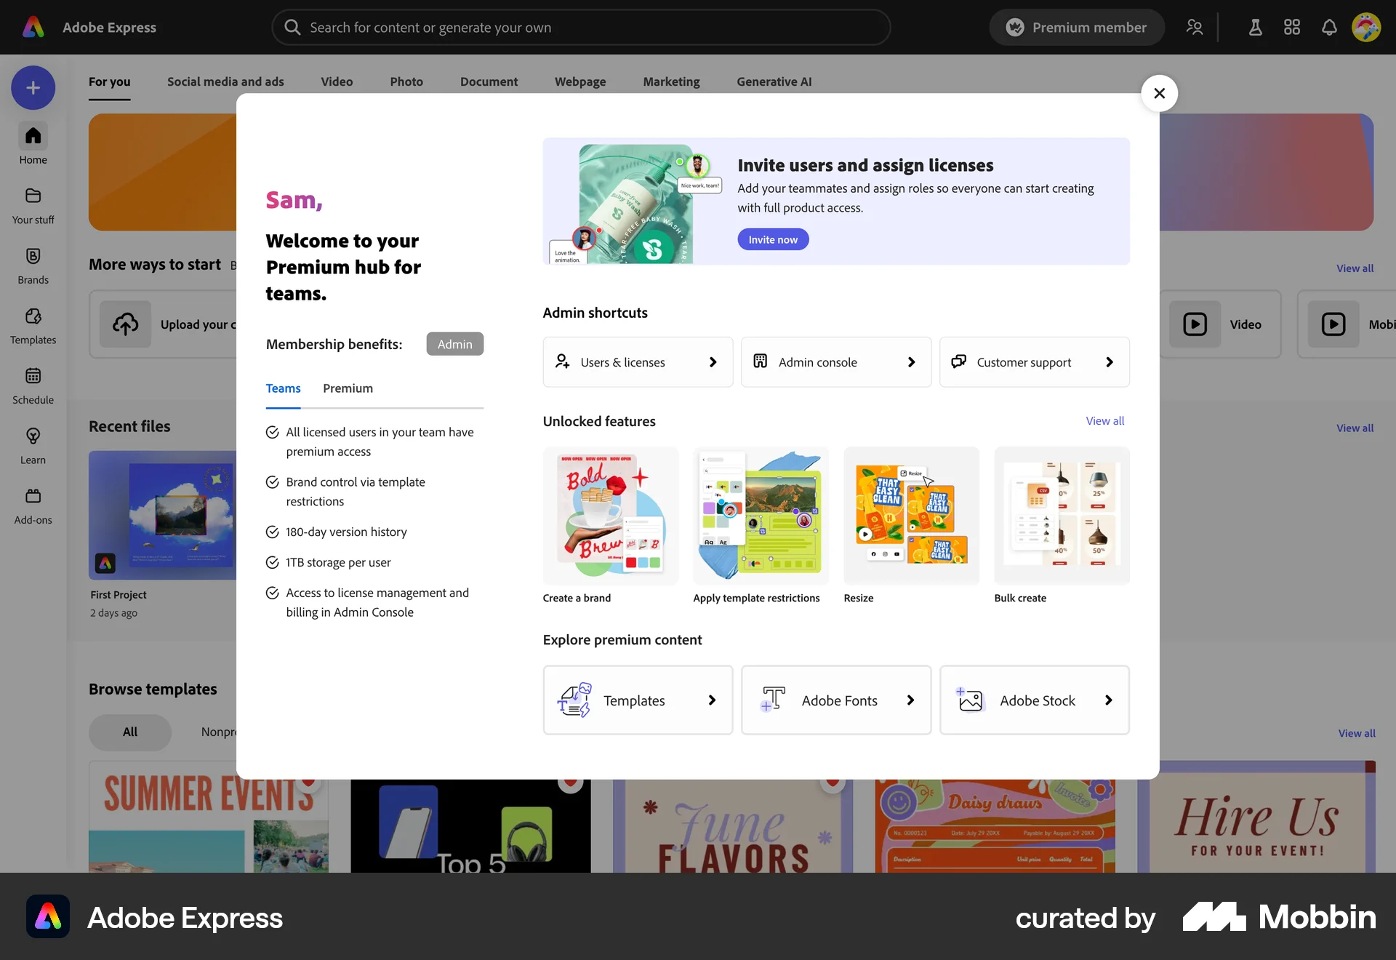Select the All templates filter chip
The height and width of the screenshot is (960, 1396).
coord(129,732)
